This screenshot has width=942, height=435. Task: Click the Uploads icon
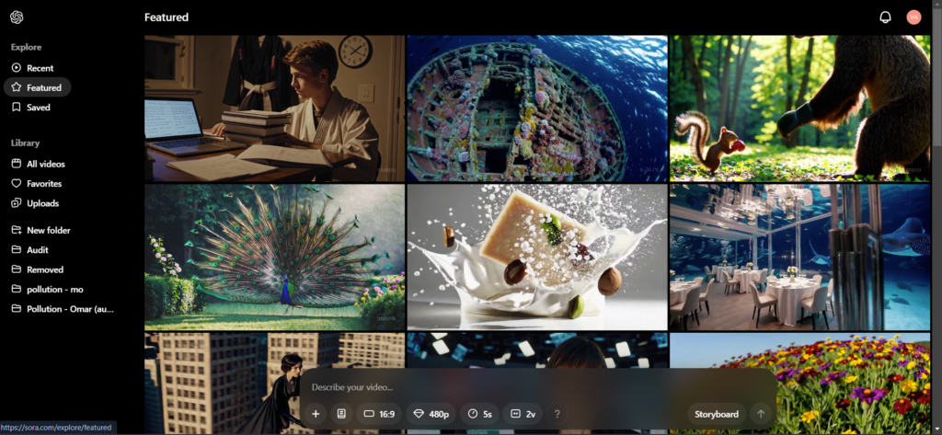pyautogui.click(x=17, y=203)
